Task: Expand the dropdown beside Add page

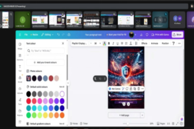Action: (x=142, y=115)
